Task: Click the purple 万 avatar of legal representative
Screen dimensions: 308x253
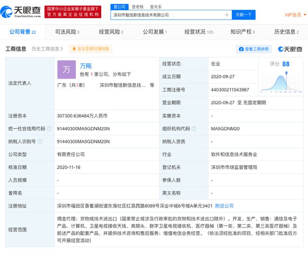Action: [66, 70]
